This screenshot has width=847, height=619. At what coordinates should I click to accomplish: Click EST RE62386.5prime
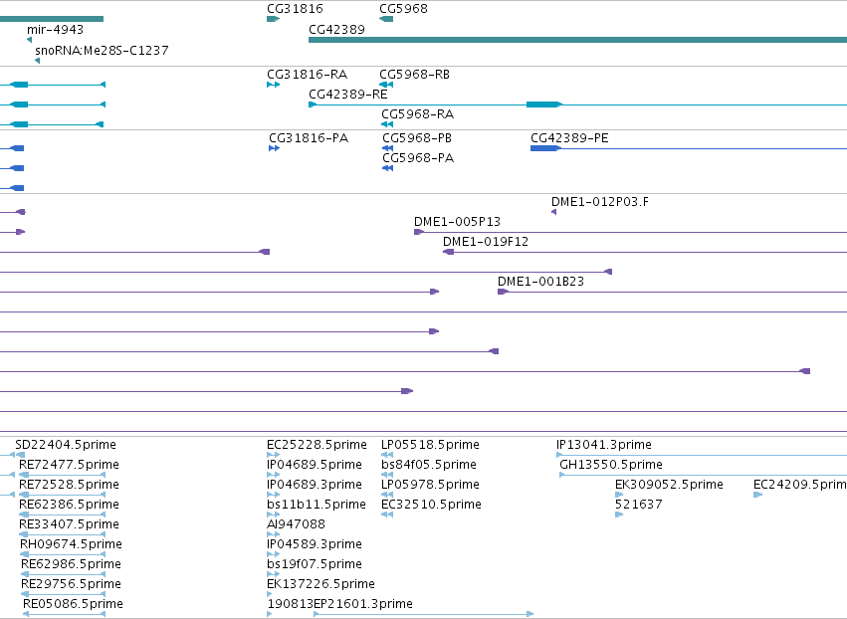(x=69, y=505)
